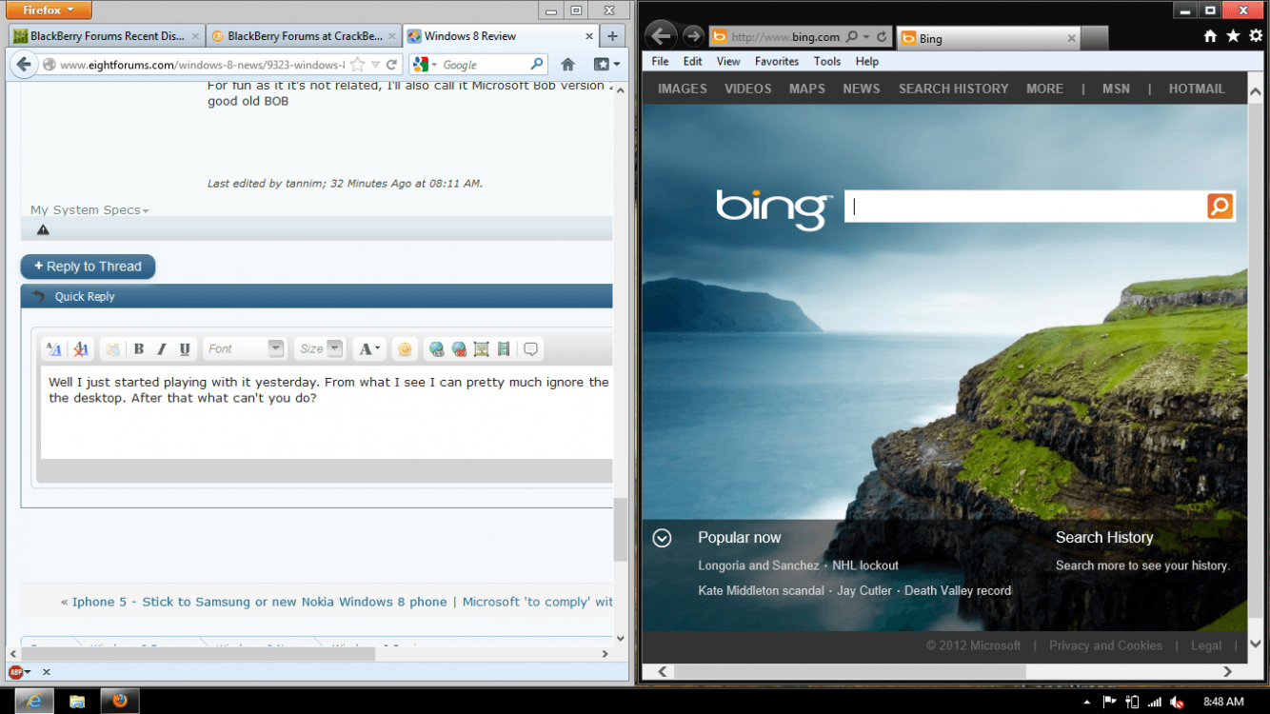This screenshot has height=714, width=1270.
Task: Toggle italic formatting in Quick Reply
Action: (x=162, y=348)
